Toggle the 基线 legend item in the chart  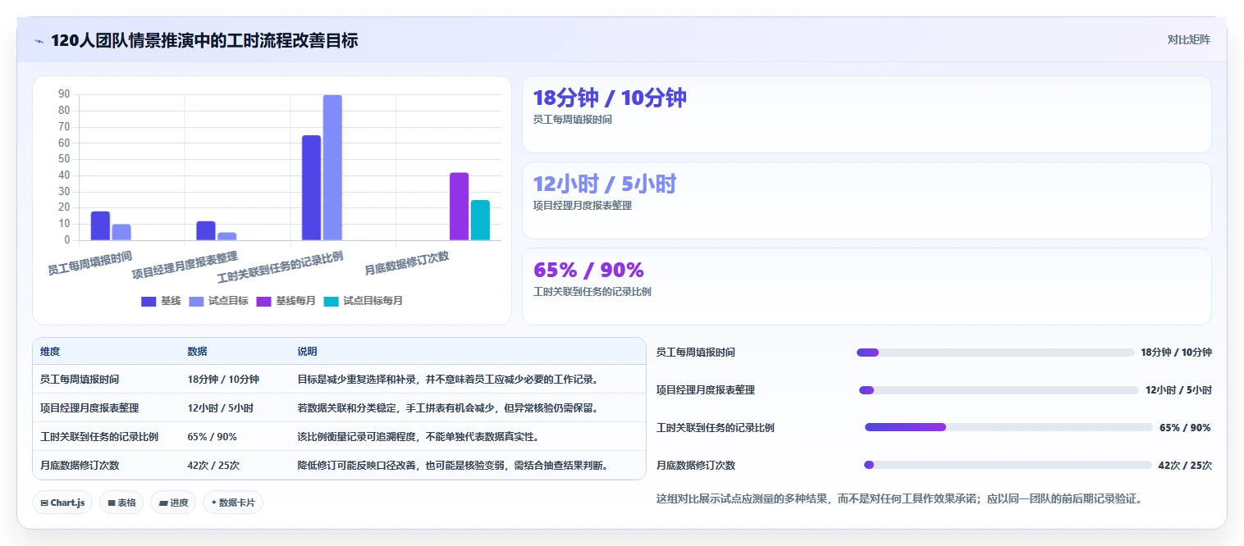coord(161,301)
